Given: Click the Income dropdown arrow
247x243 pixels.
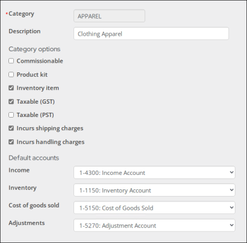Looking at the screenshot, I should [x=231, y=172].
